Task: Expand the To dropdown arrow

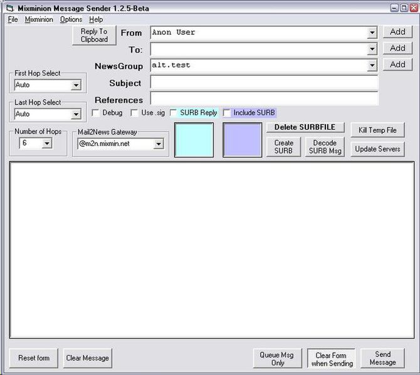Action: pyautogui.click(x=372, y=49)
